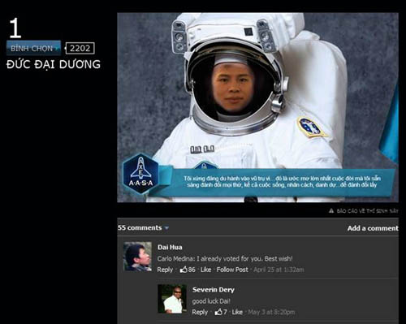Click the blue caption banner text
Image resolution: width=406 pixels, height=324 pixels.
click(x=282, y=182)
